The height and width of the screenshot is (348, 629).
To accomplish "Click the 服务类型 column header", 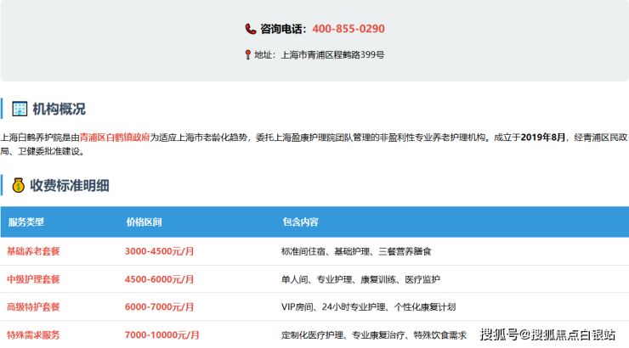I will pos(25,222).
